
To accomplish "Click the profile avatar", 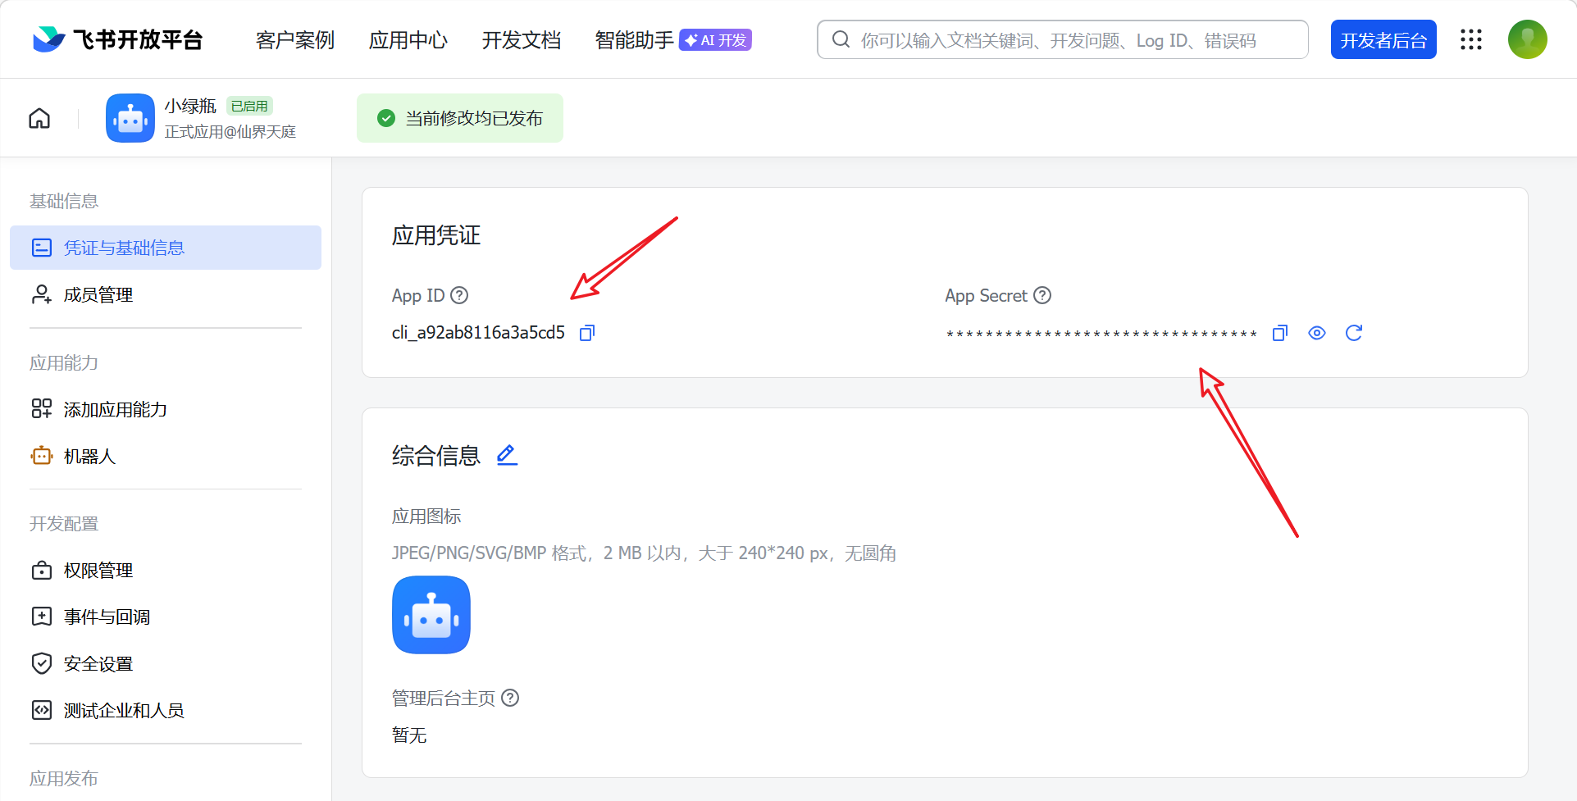I will click(1526, 39).
